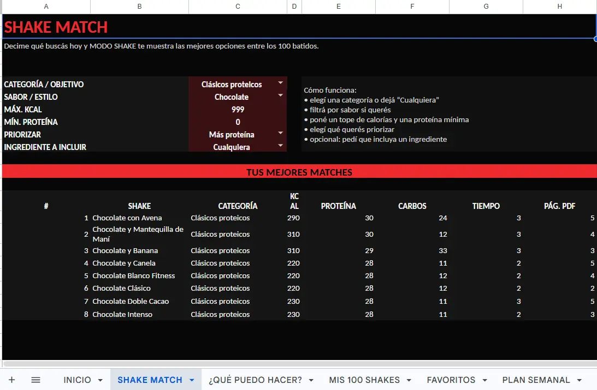Select the Chocolate y Banana cell
Screen dimensions: 597x390
[139, 250]
